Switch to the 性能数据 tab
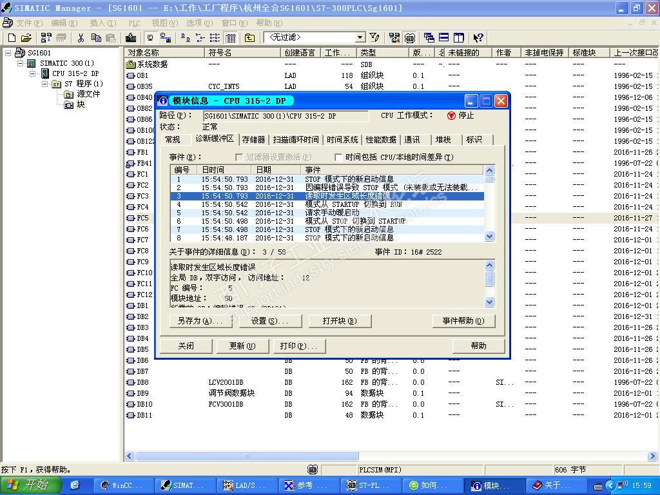660x495 pixels. pyautogui.click(x=381, y=140)
